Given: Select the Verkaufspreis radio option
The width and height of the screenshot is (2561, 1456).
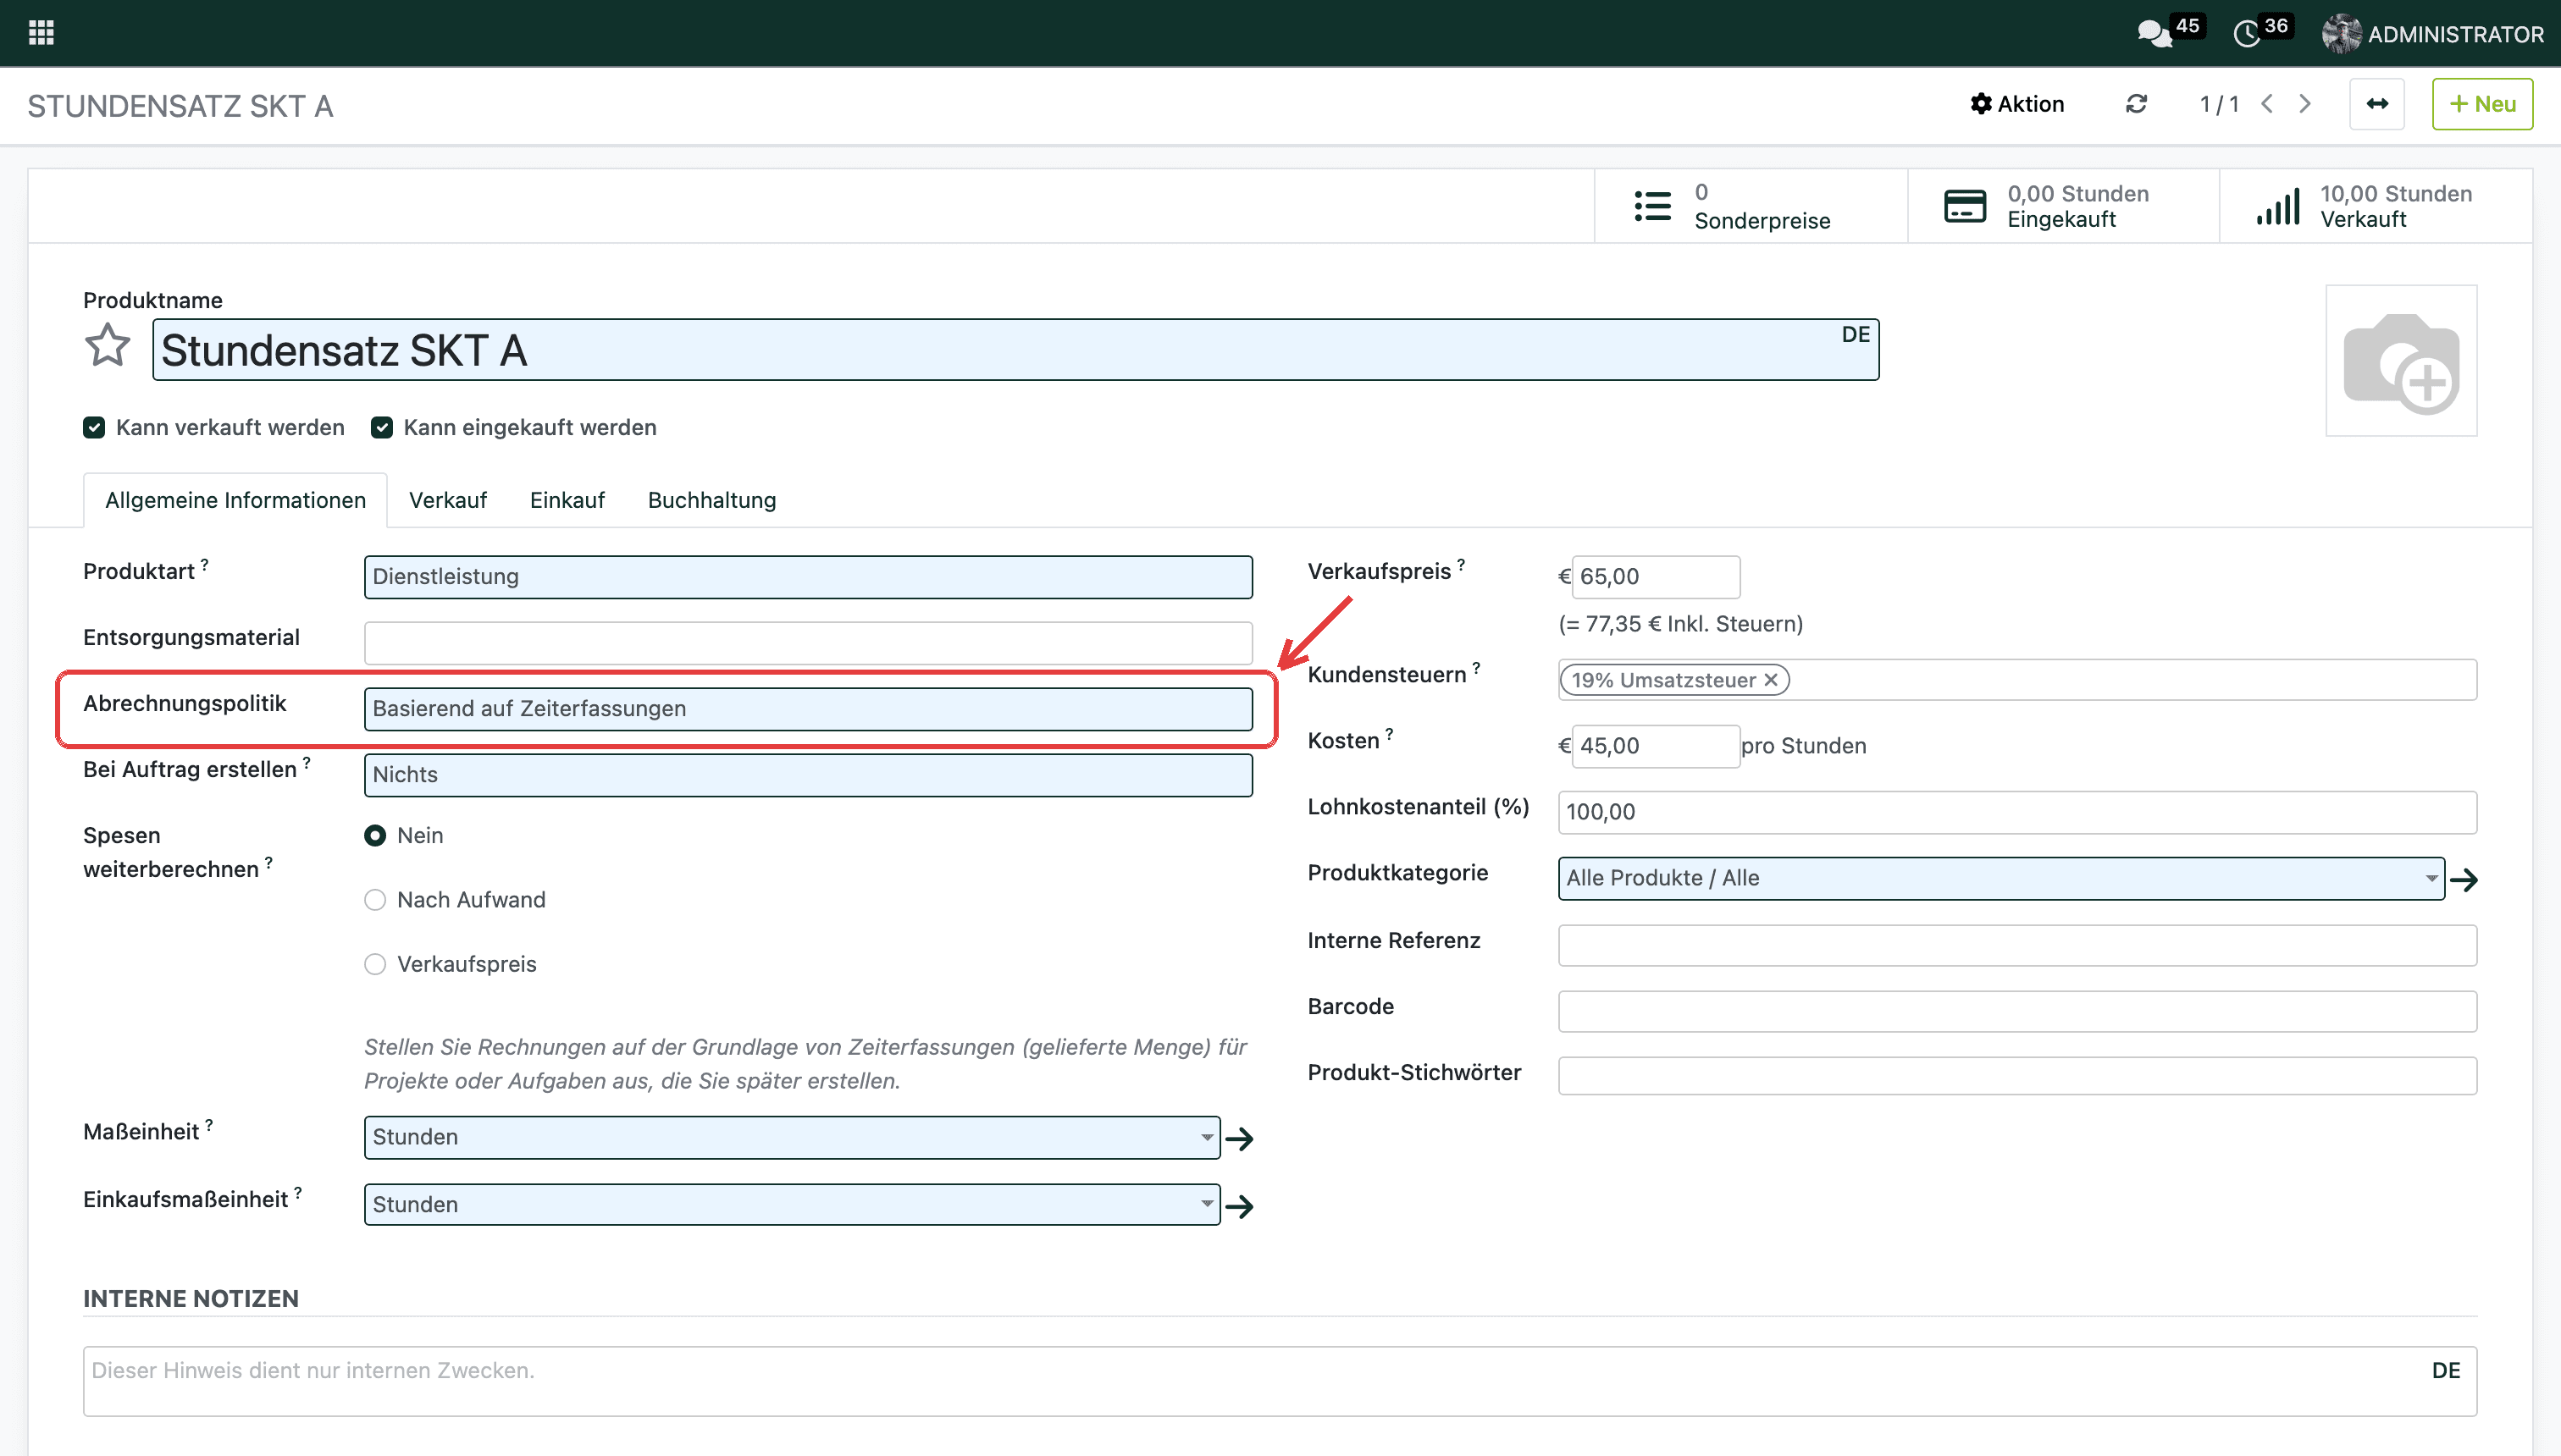Looking at the screenshot, I should pyautogui.click(x=375, y=964).
